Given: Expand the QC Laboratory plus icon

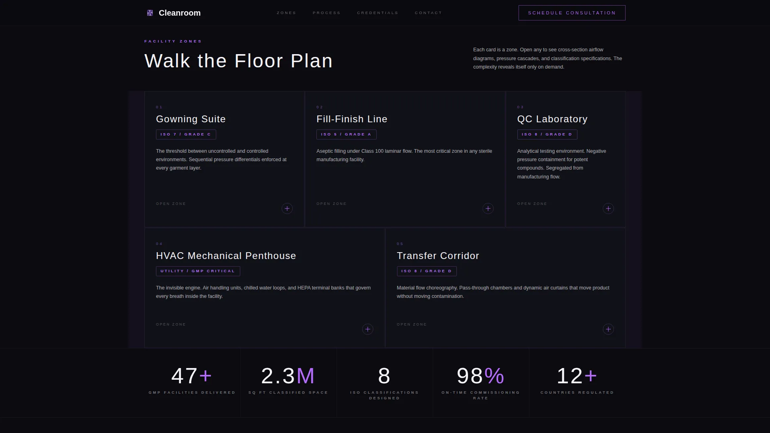Looking at the screenshot, I should click(x=608, y=208).
